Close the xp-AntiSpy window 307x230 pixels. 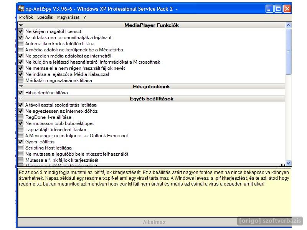click(287, 8)
